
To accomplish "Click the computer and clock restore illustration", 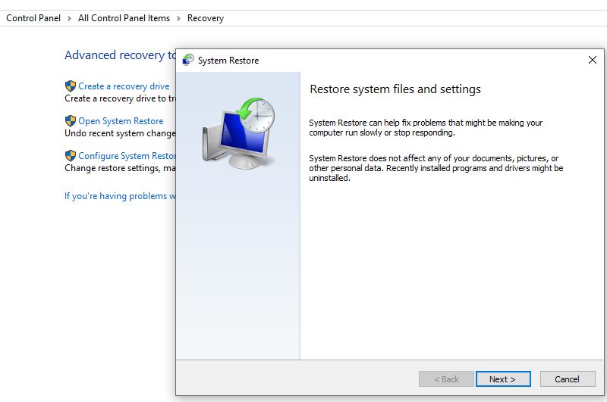I will point(238,133).
